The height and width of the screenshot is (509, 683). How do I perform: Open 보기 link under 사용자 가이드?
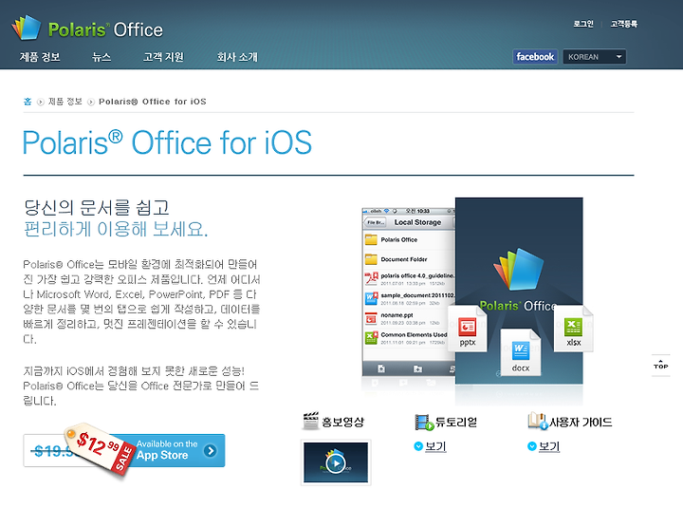pos(549,446)
